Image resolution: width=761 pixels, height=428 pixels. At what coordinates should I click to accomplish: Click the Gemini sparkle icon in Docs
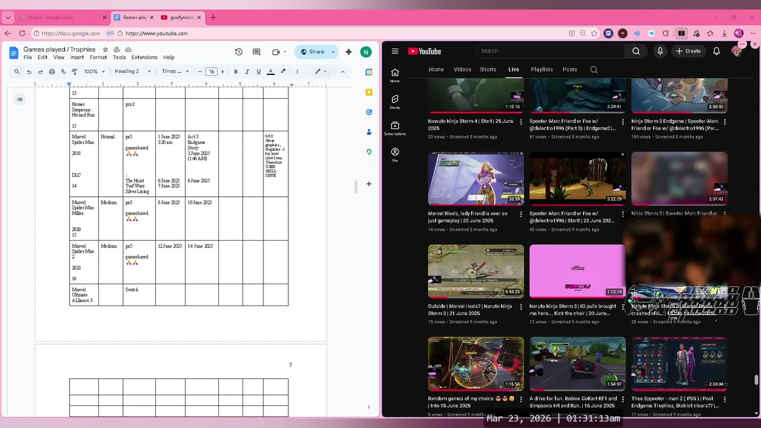pos(348,52)
